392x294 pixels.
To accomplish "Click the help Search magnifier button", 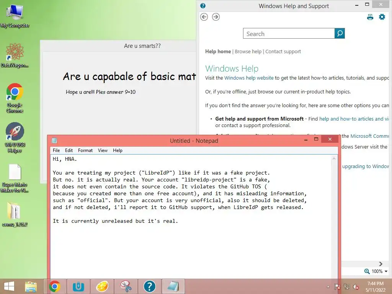I will click(340, 33).
